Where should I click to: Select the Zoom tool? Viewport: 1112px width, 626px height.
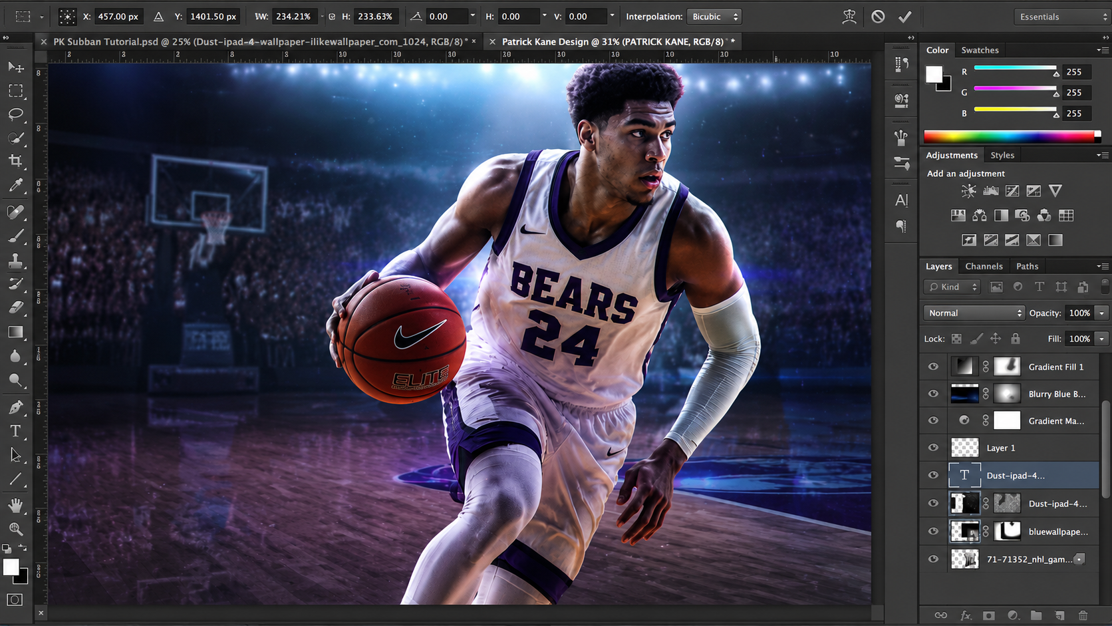click(16, 529)
